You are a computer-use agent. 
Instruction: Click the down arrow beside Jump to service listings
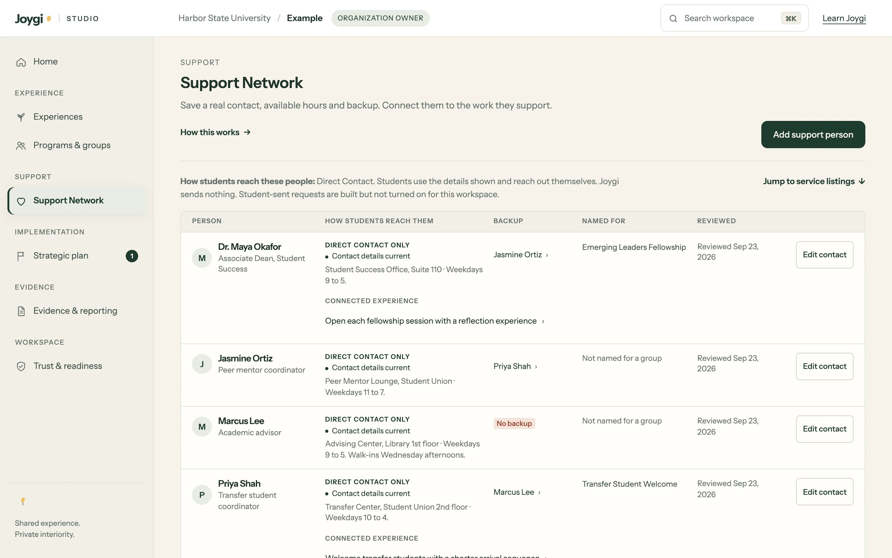point(862,181)
